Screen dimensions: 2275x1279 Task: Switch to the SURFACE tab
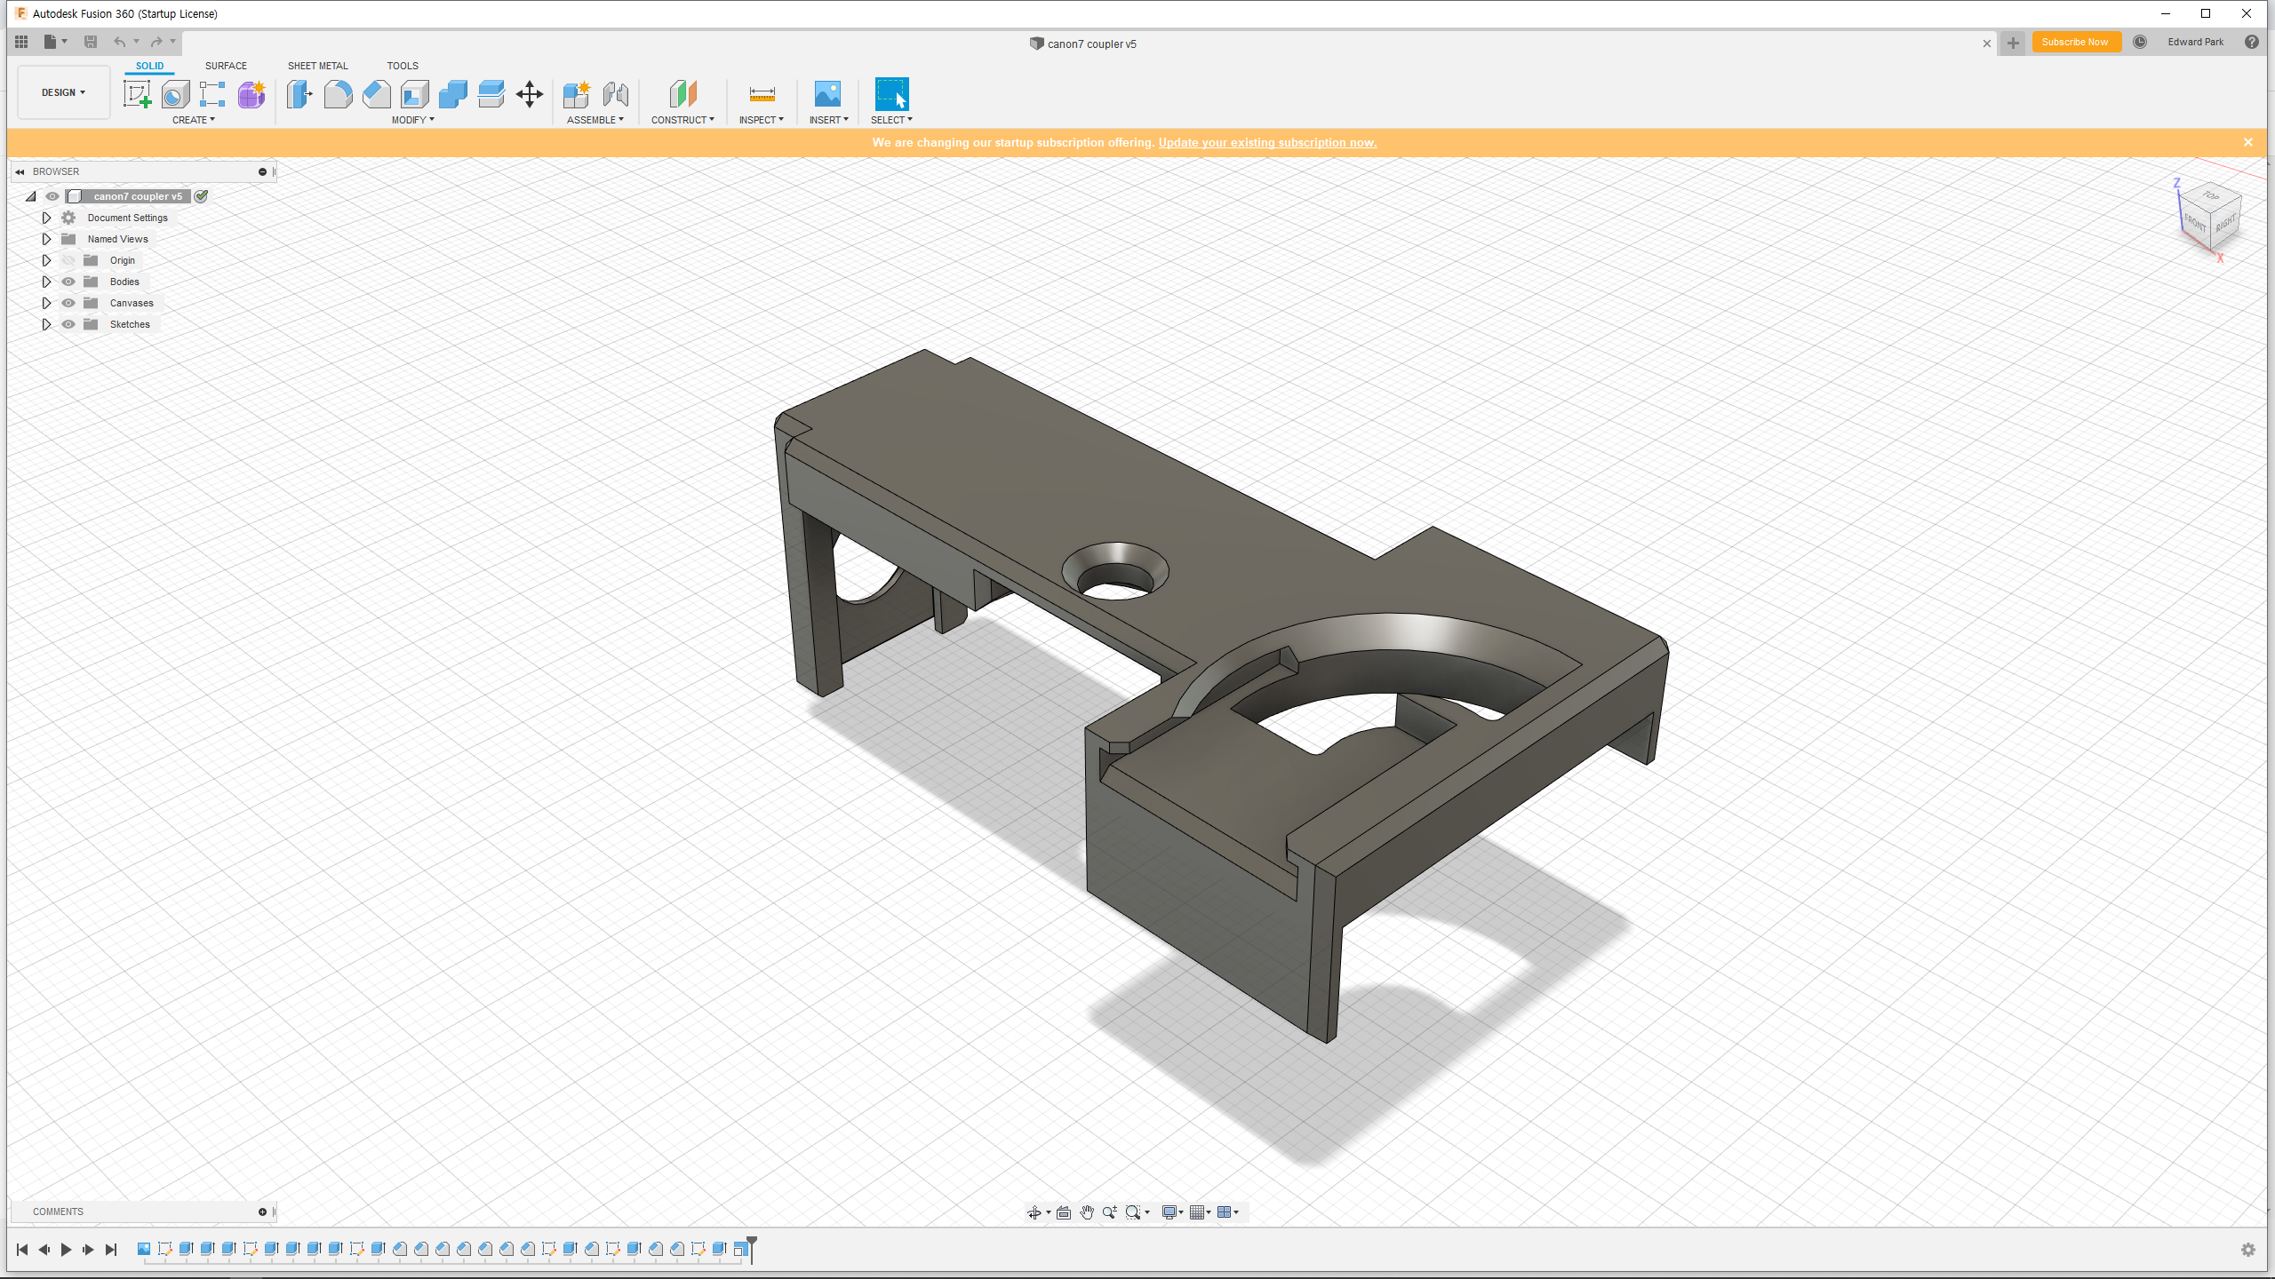[x=226, y=66]
